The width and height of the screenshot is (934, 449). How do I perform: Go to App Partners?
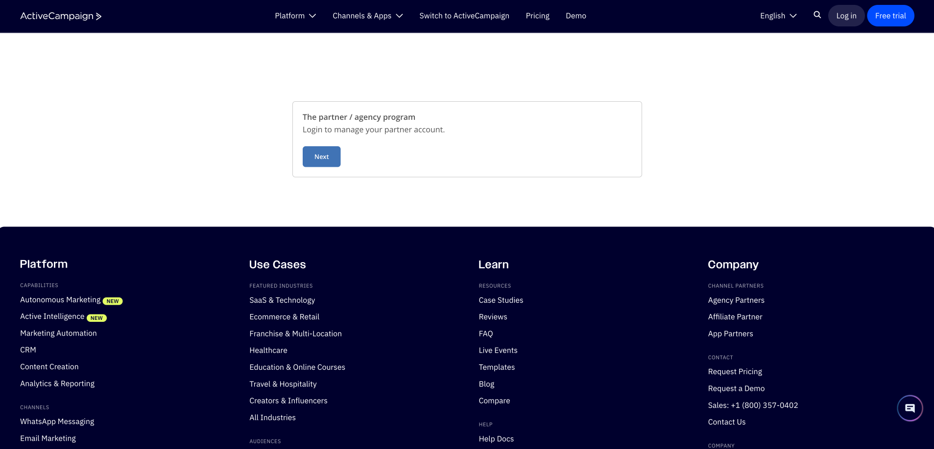[731, 334]
